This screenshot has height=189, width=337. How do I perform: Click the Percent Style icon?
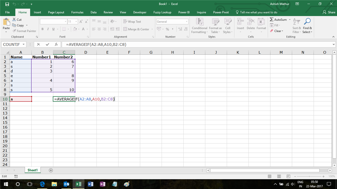[x=167, y=29]
